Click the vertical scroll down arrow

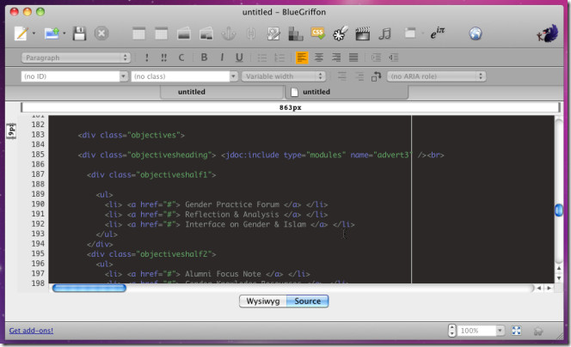point(559,278)
